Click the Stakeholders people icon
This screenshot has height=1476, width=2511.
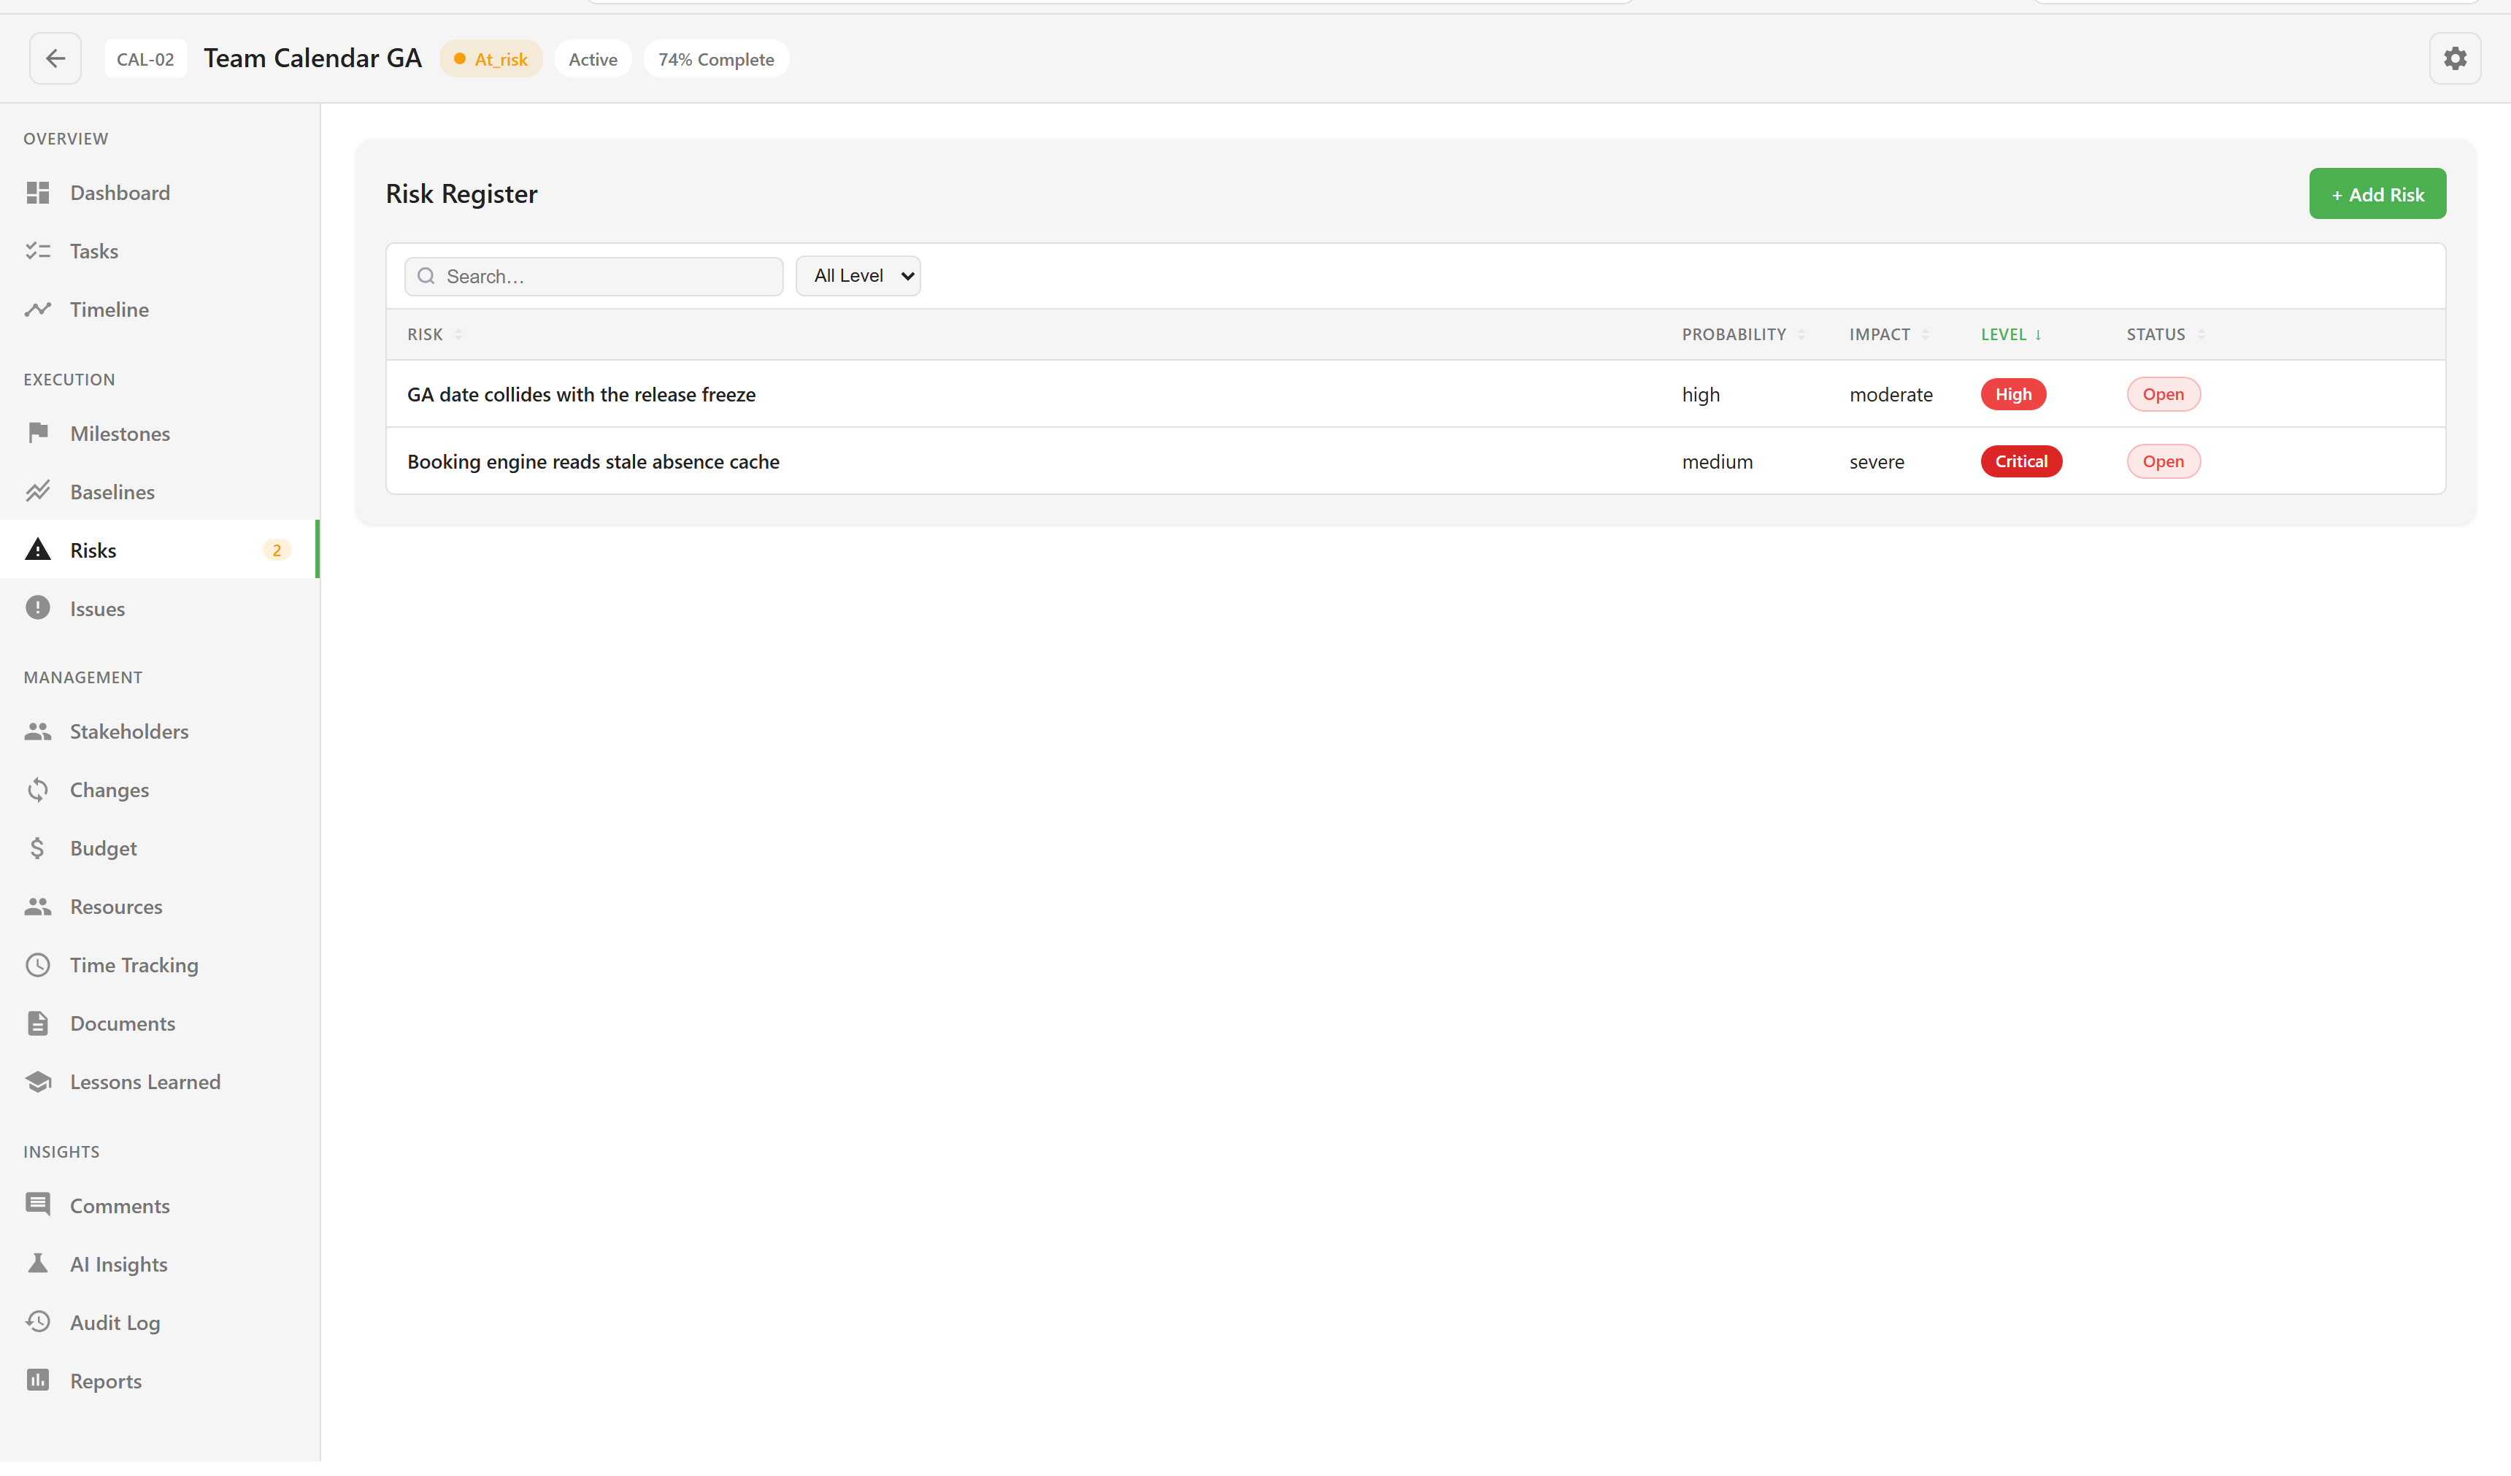click(38, 732)
